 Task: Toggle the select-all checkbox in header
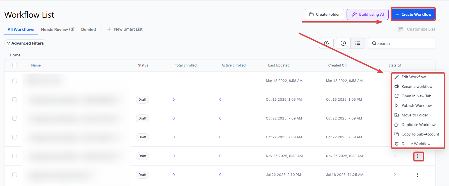tap(15, 65)
